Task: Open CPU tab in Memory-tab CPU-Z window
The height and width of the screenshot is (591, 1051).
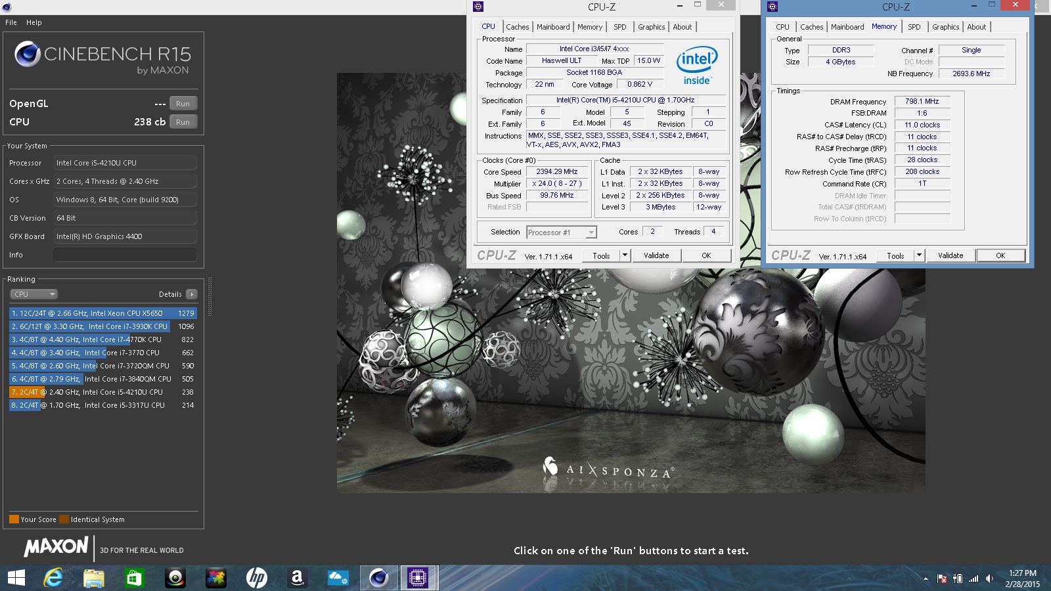Action: pyautogui.click(x=782, y=27)
